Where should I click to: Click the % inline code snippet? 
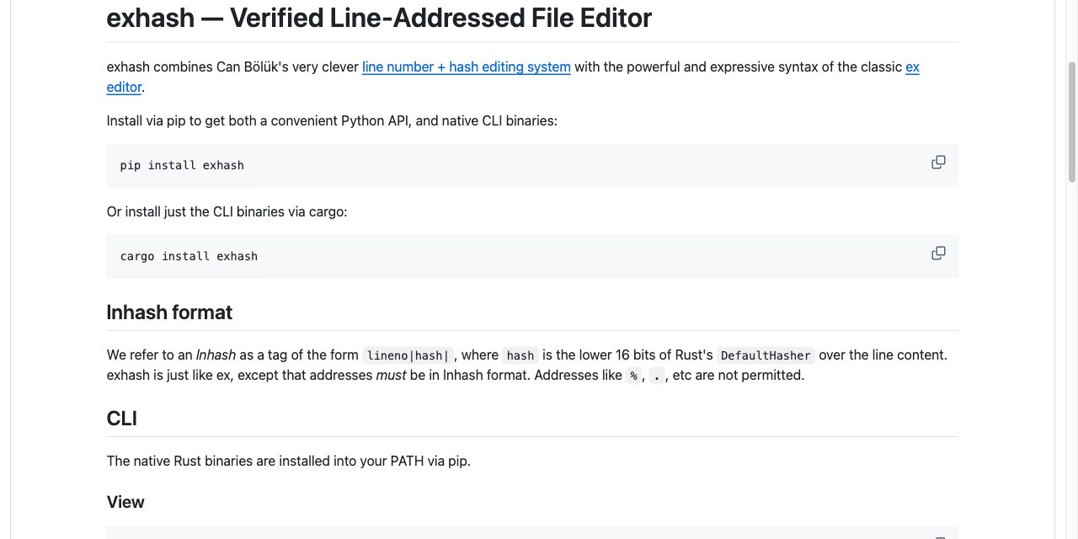[x=634, y=376]
